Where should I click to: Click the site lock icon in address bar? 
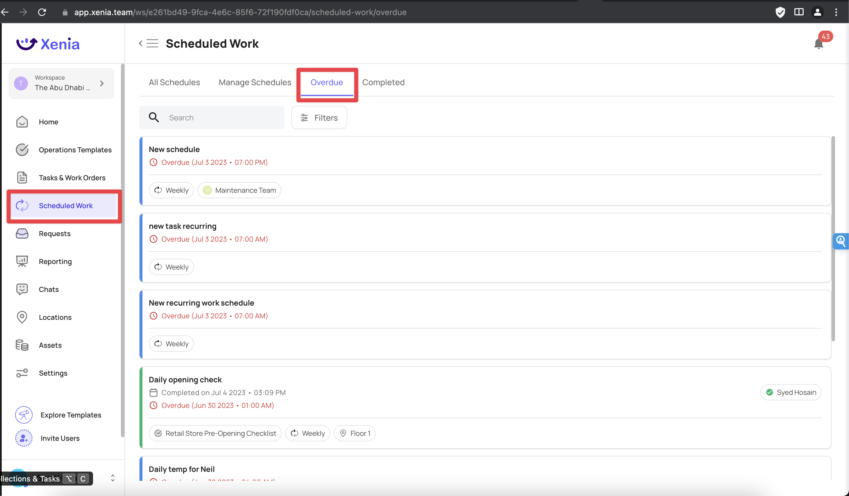click(x=65, y=13)
